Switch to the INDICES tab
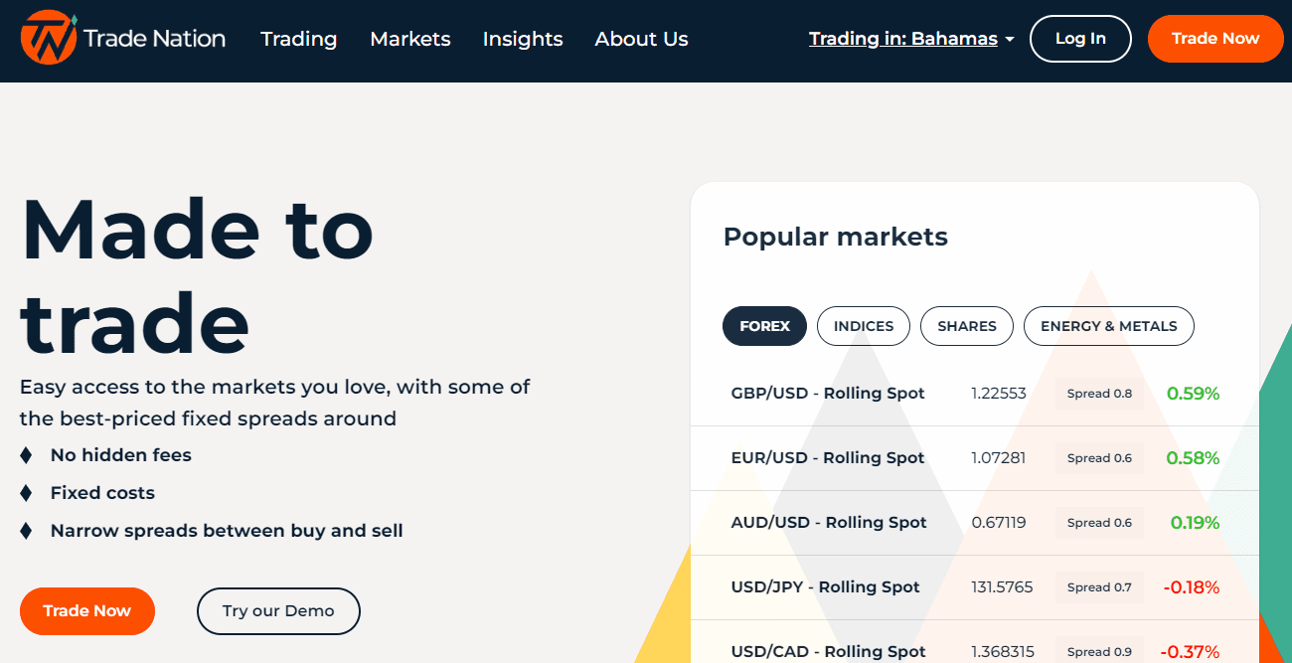The height and width of the screenshot is (663, 1292). 864,326
